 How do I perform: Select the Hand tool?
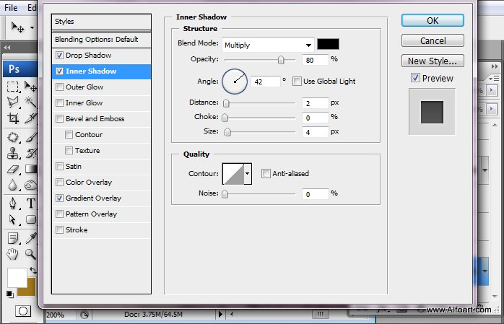(x=13, y=254)
